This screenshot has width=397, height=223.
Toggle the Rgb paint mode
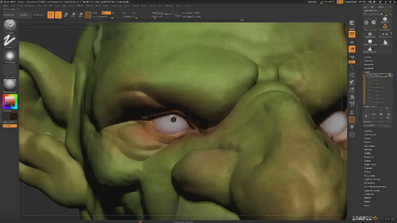click(x=106, y=13)
